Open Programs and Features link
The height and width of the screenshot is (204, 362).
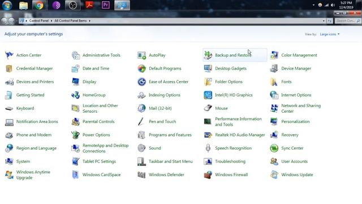tap(170, 135)
